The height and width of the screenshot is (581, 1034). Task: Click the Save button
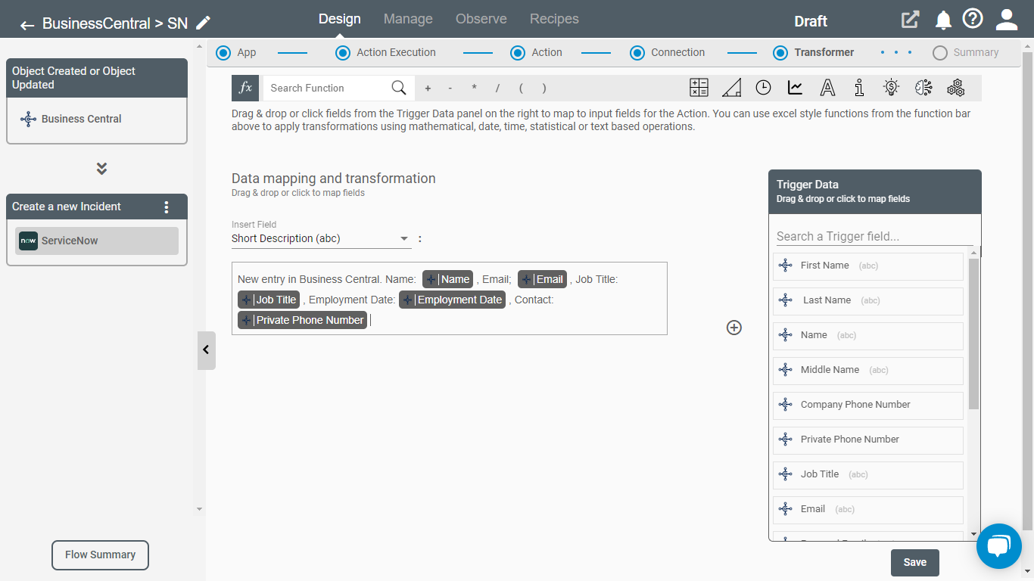915,562
